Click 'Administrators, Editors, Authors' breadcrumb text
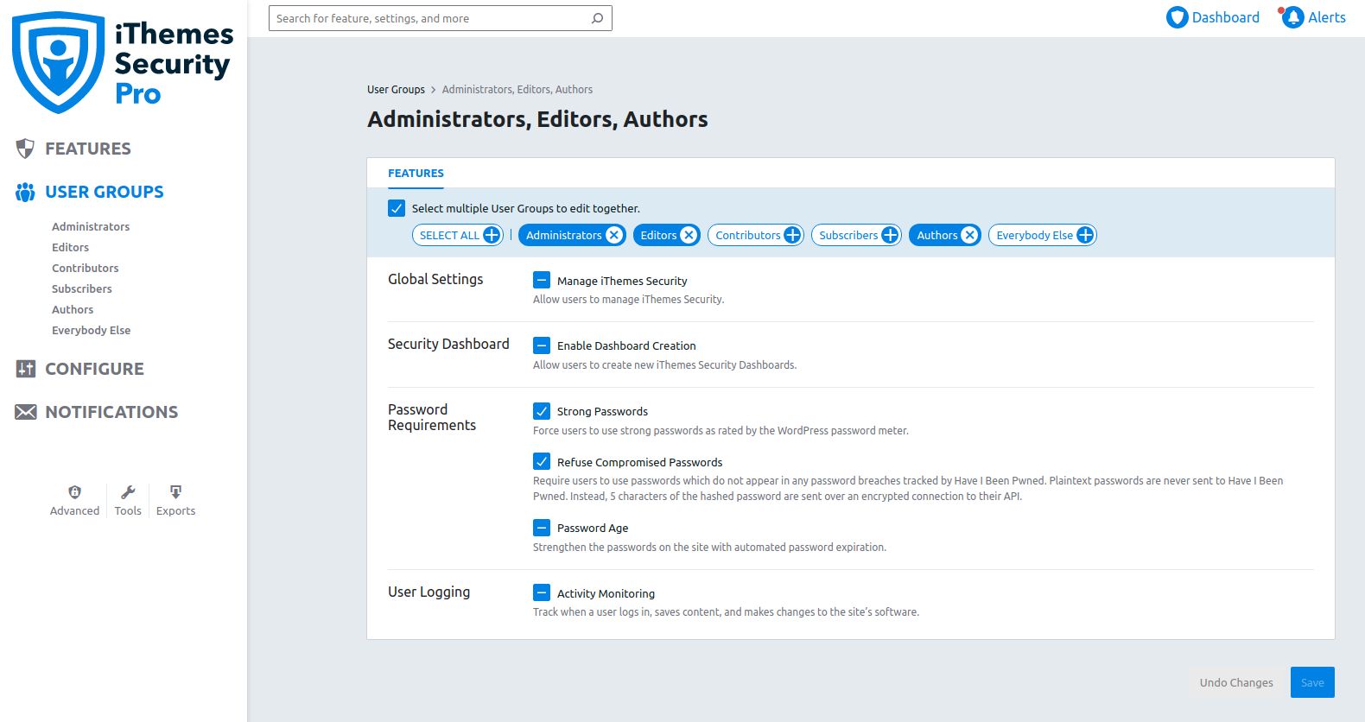1365x722 pixels. pos(517,89)
